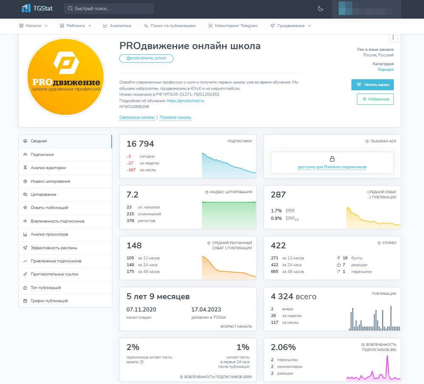This screenshot has height=384, width=424.
Task: Open the https://prodschool.ru link
Action: [x=185, y=101]
